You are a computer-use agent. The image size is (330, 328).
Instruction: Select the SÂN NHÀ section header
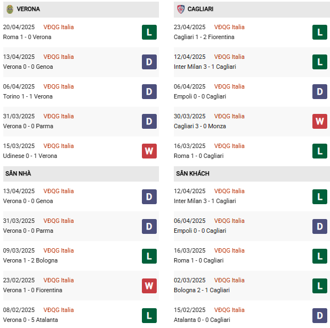pos(18,173)
